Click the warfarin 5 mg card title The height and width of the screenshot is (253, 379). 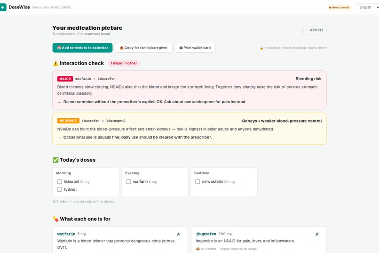71,234
